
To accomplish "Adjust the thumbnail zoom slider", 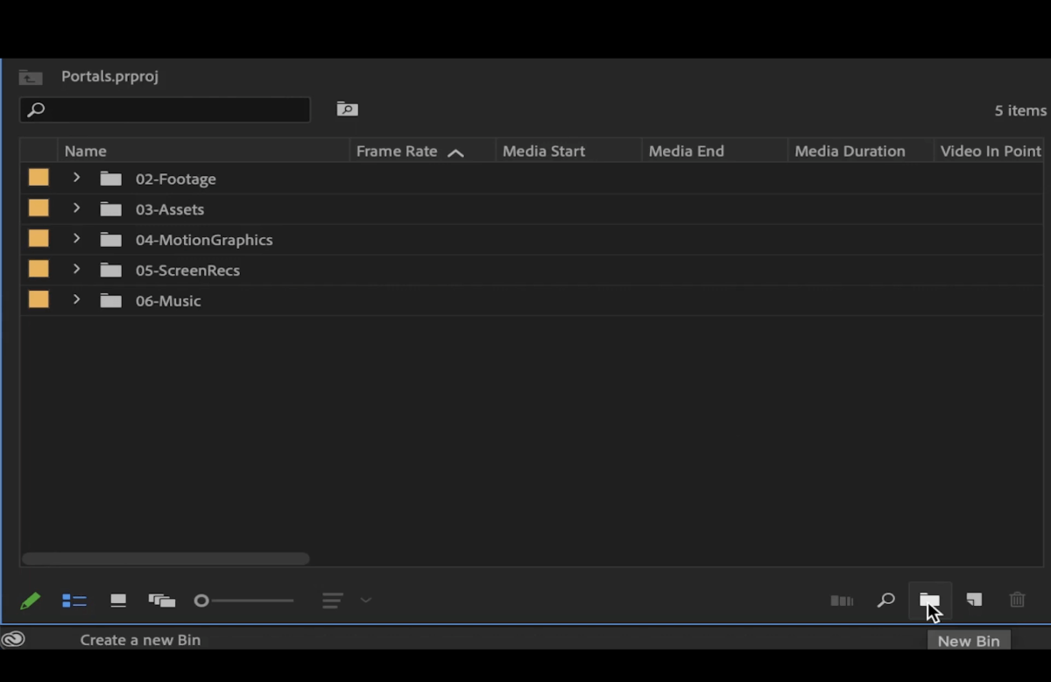I will [244, 601].
